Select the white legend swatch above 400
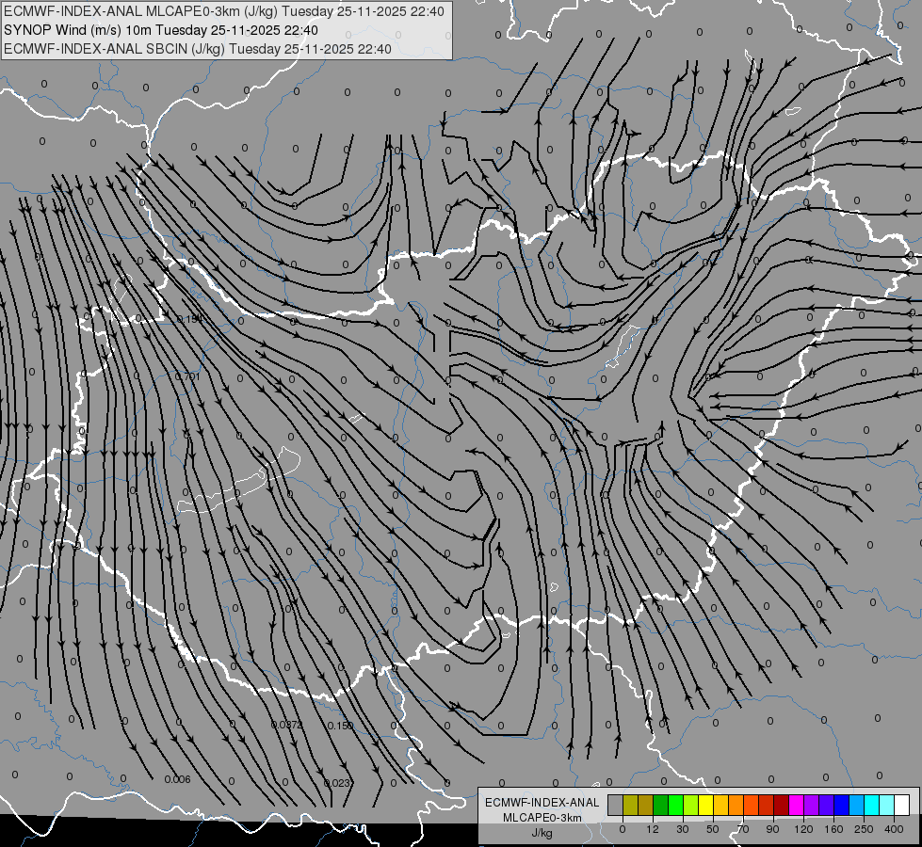The width and height of the screenshot is (922, 847). pyautogui.click(x=902, y=805)
